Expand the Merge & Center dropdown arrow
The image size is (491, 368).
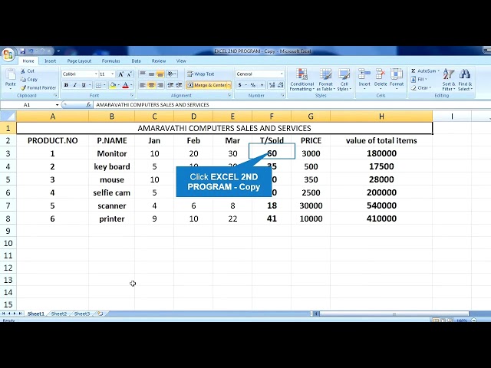(229, 85)
